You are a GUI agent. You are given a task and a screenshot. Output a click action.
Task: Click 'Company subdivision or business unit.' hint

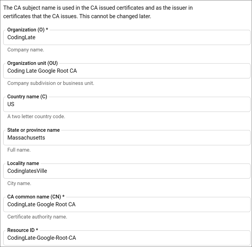click(51, 83)
